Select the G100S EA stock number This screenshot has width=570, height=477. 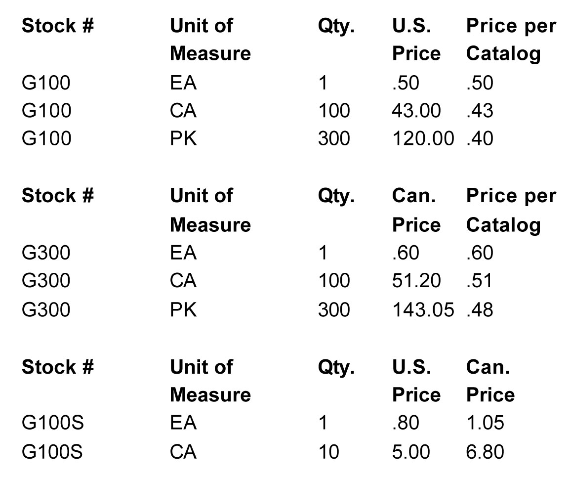point(53,423)
